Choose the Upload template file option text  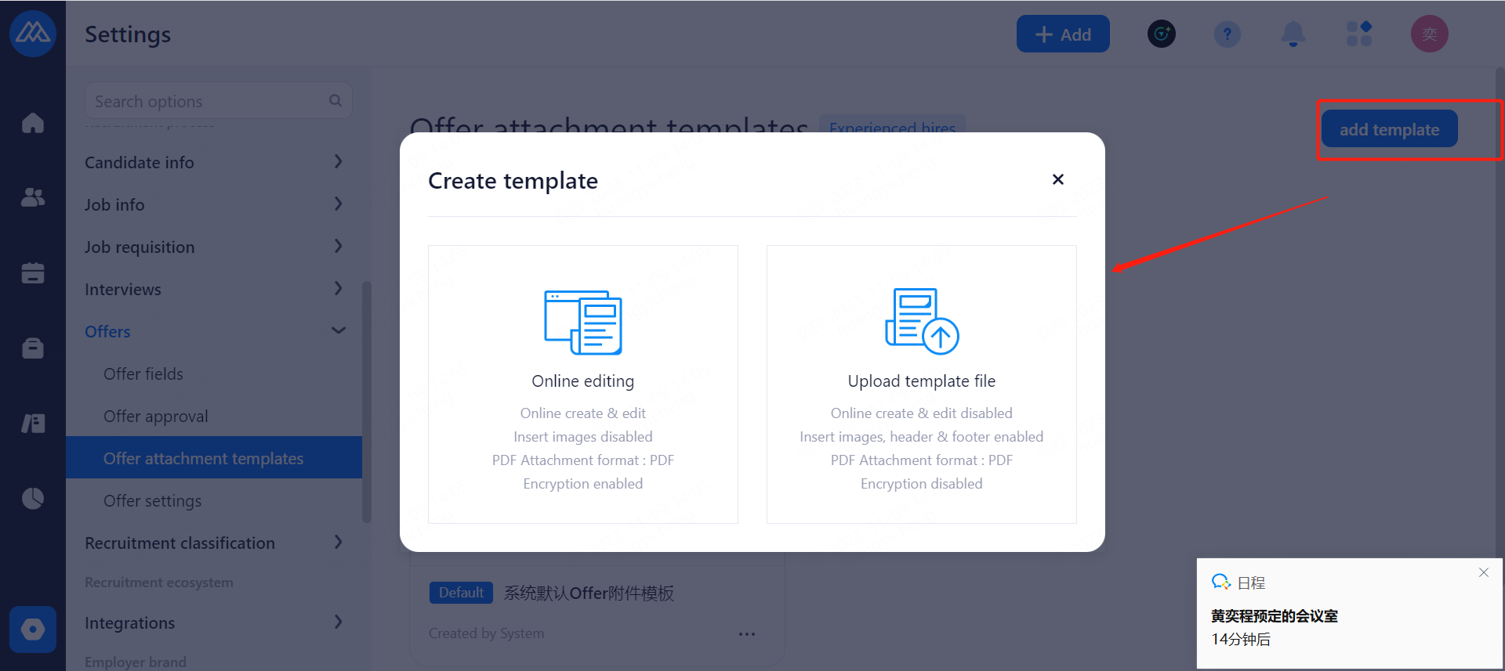click(x=922, y=381)
